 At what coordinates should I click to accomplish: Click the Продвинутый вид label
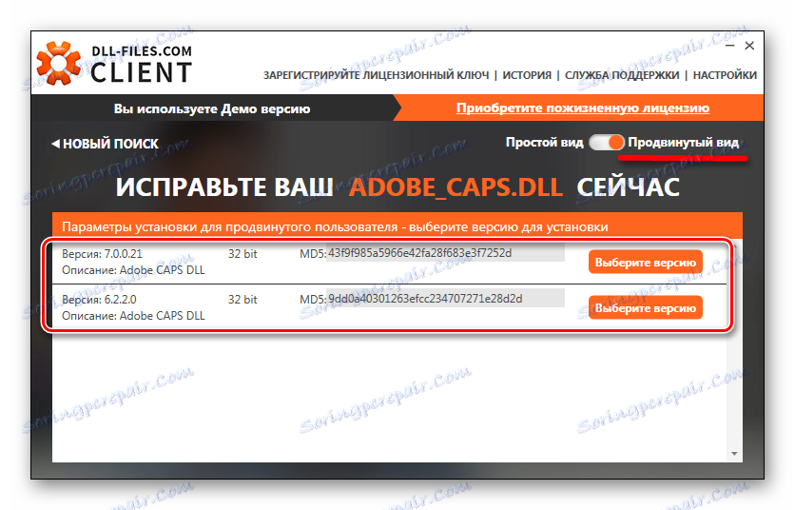click(684, 143)
